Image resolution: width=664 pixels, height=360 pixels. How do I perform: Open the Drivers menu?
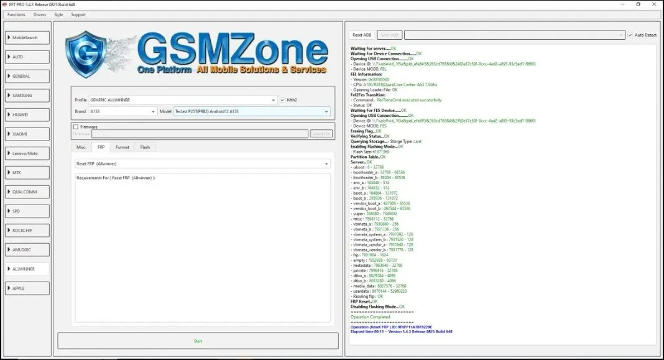40,14
